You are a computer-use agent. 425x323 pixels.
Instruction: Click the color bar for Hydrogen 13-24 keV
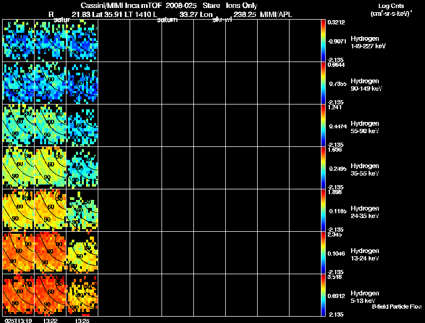click(323, 253)
